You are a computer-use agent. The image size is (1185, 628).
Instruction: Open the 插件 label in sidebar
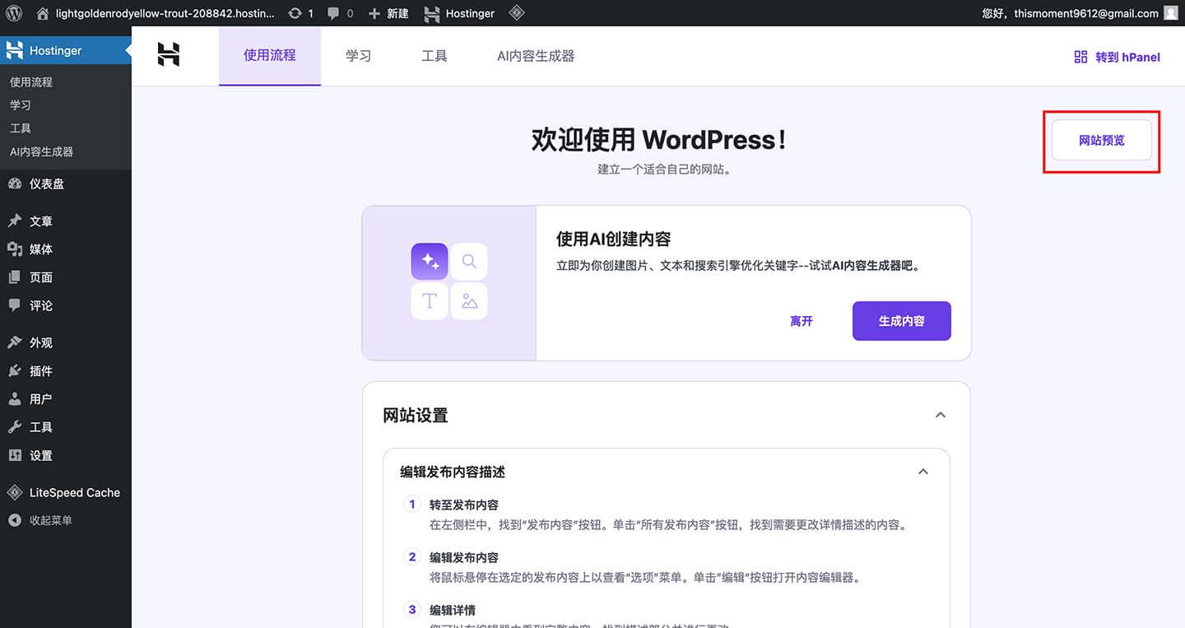(41, 370)
